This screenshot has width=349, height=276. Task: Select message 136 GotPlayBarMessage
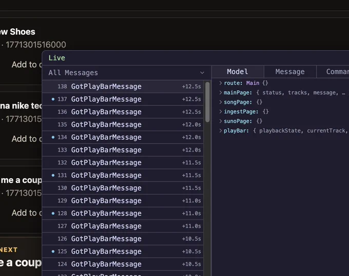click(x=123, y=112)
